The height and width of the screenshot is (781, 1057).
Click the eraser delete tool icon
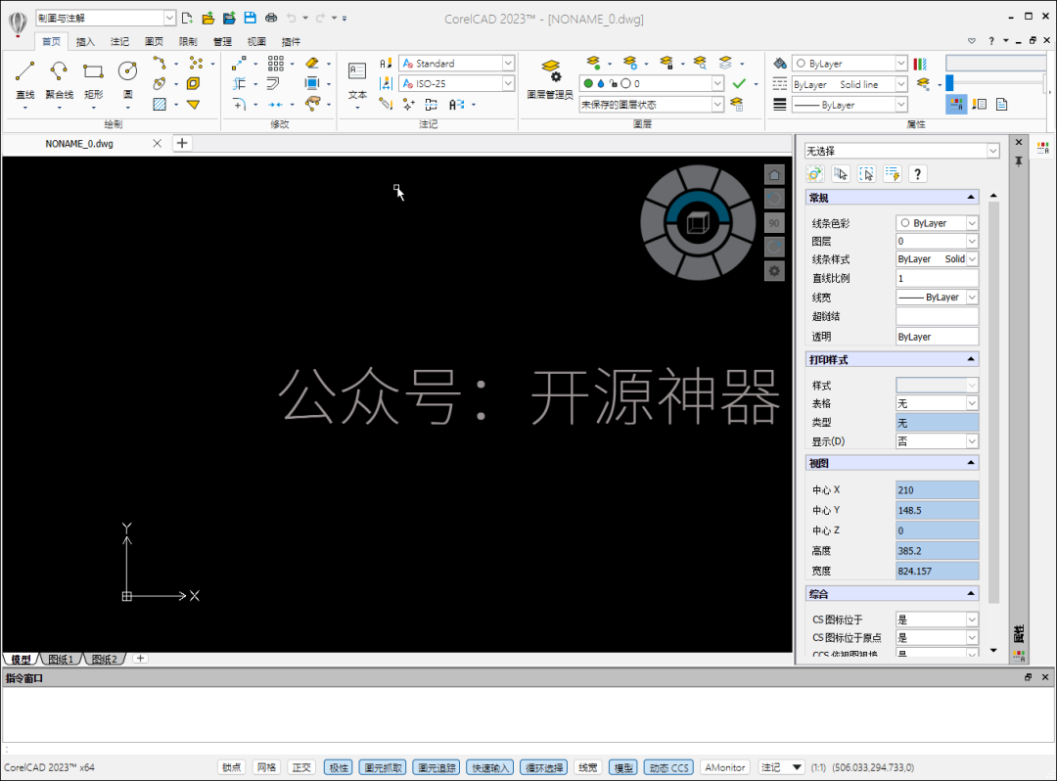312,64
